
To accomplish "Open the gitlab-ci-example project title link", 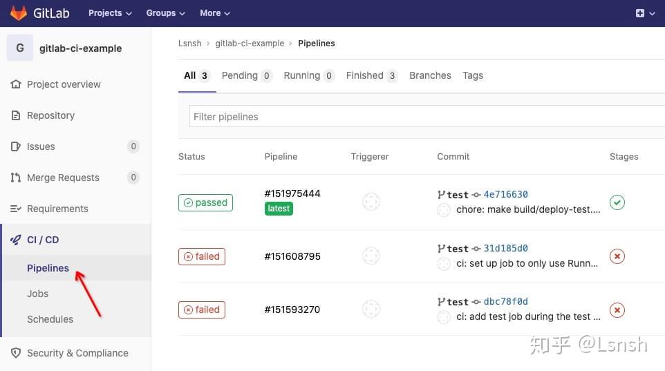I will coord(81,48).
